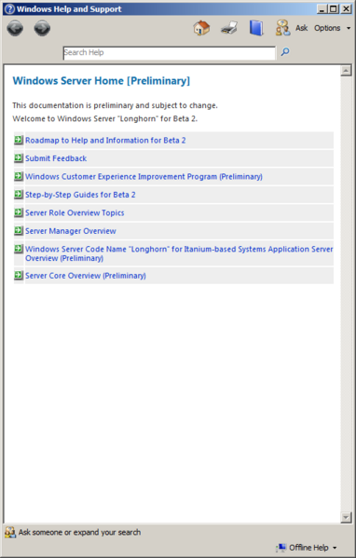Open Roadmap to Help and Information for Beta 2

point(105,141)
